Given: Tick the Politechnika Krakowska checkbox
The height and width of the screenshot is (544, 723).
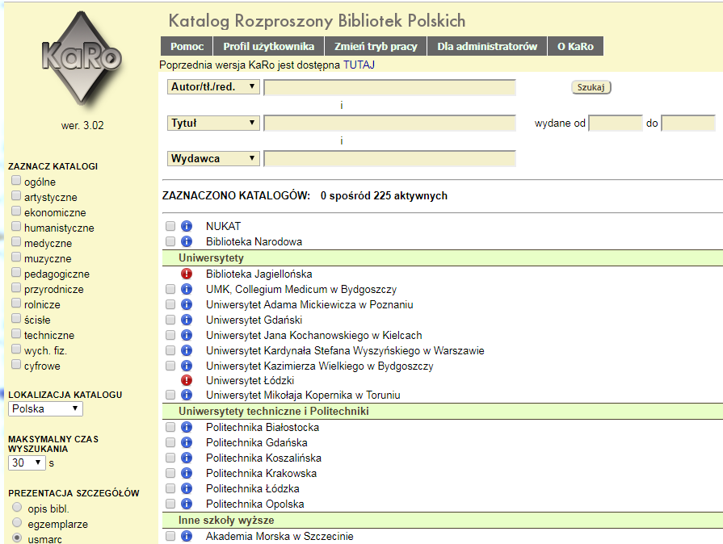Looking at the screenshot, I should (170, 473).
